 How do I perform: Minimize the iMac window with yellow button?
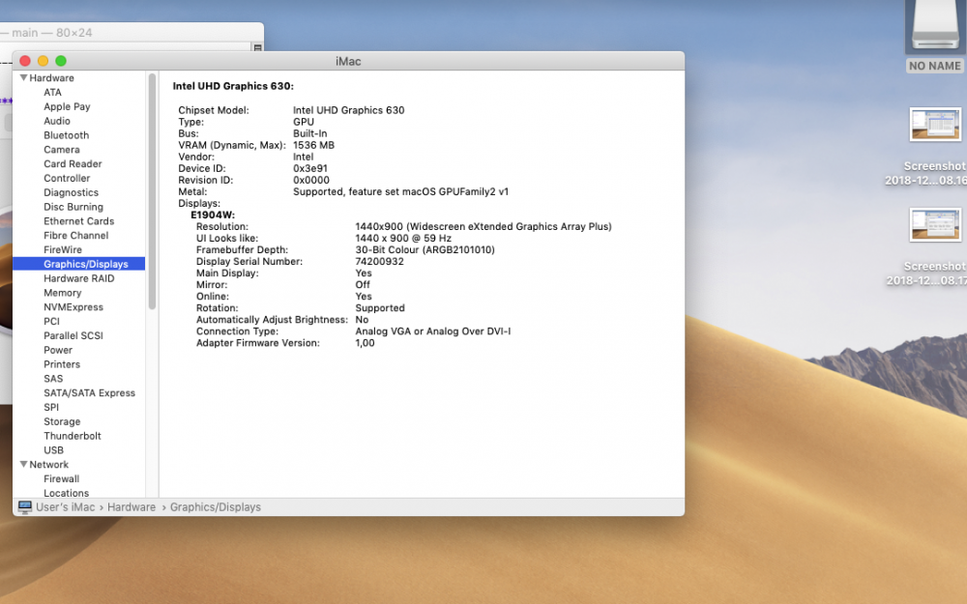(x=43, y=61)
